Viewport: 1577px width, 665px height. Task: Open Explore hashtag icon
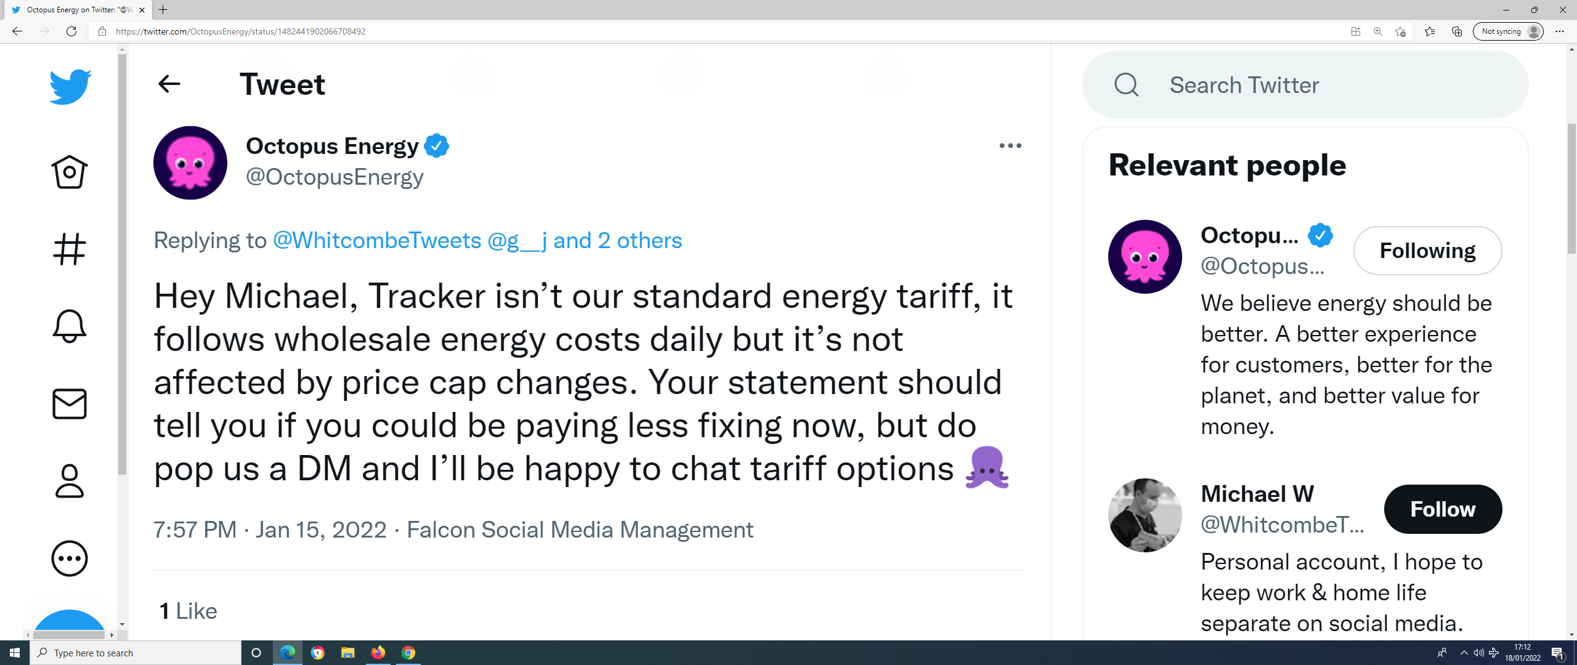(x=70, y=249)
